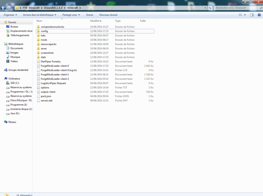Screen dimensions: 263x196
Task: Open the Vidéos library
Action: 14,61
